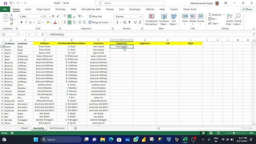
Task: Apply Conditional Formatting
Action: (152, 20)
